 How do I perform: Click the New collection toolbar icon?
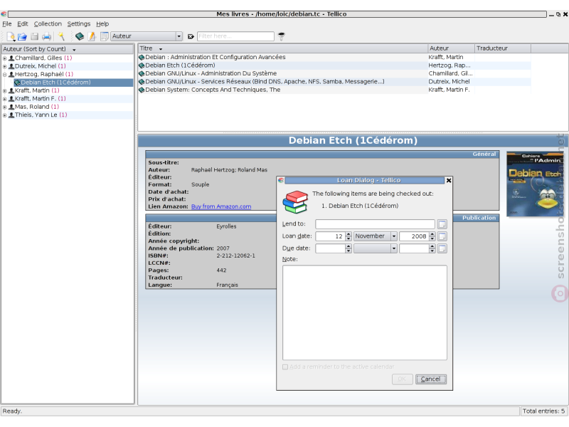pos(11,36)
